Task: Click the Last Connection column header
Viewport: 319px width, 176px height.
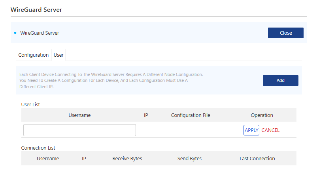Action: click(257, 159)
